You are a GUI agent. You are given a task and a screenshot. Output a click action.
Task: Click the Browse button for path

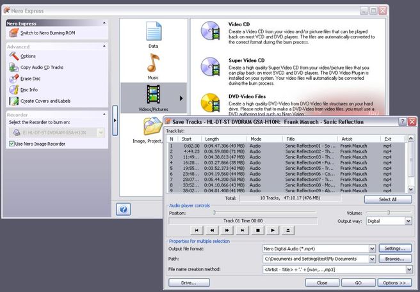click(395, 259)
